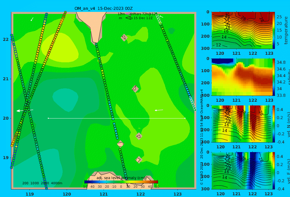Click the '200 1000 2000 4000m' depth legend
Viewport: 290px width, 197px height.
(x=42, y=183)
